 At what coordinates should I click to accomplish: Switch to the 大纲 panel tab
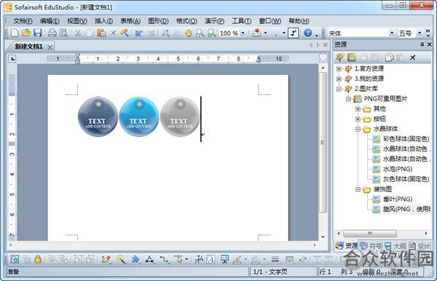click(395, 246)
